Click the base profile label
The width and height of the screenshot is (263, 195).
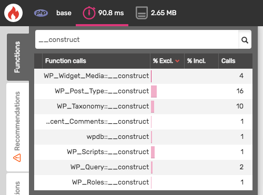coord(64,13)
